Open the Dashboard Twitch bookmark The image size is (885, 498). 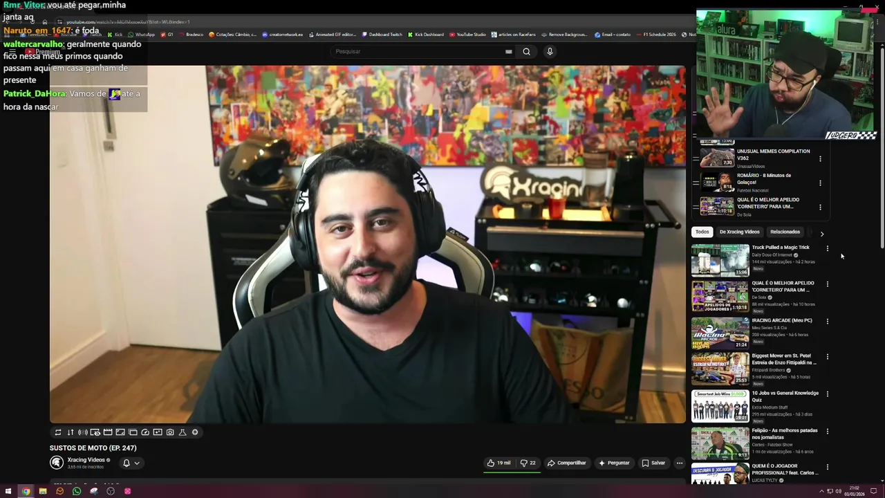381,35
